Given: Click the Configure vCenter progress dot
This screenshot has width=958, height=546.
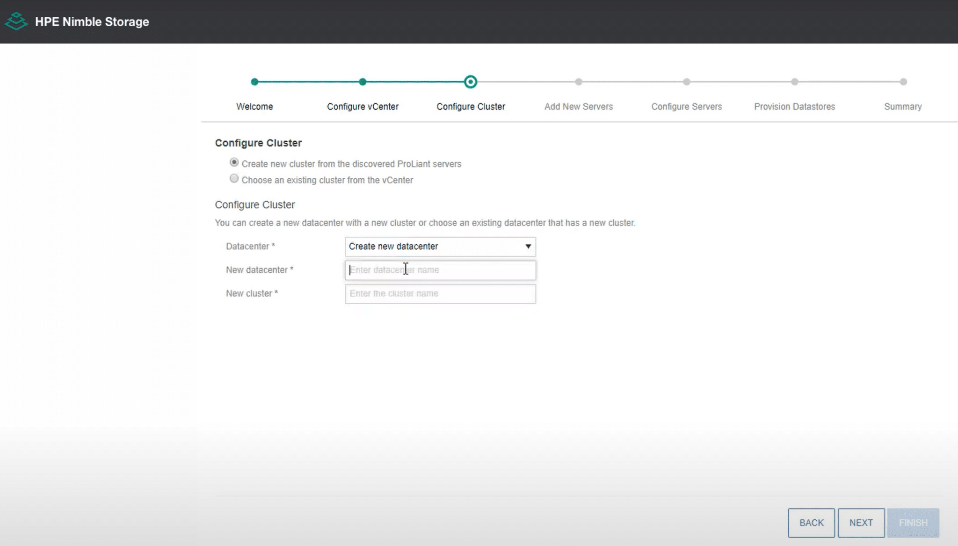Looking at the screenshot, I should (363, 82).
